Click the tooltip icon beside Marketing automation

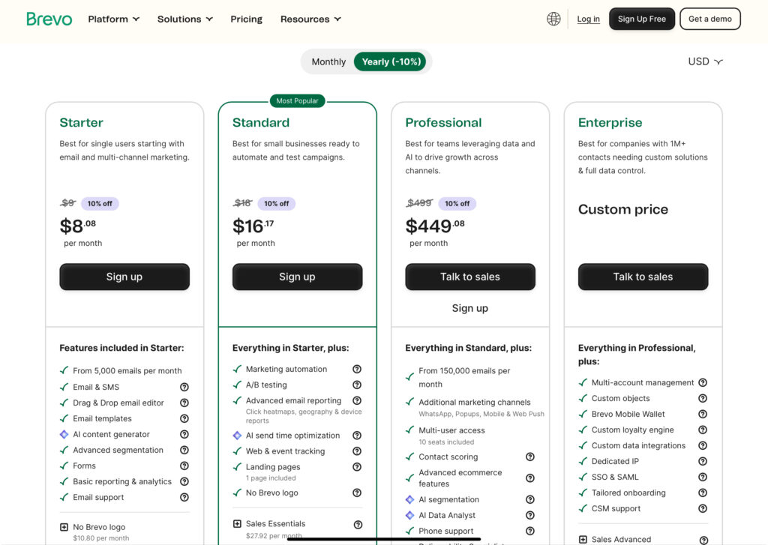coord(358,369)
